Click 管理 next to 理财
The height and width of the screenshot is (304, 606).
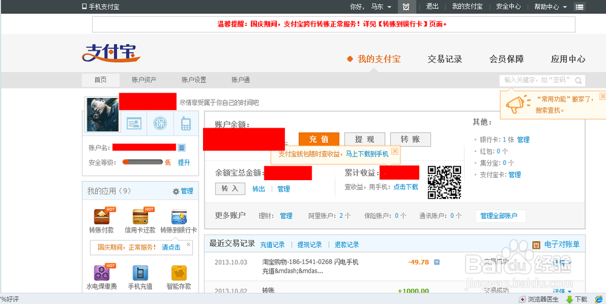286,216
